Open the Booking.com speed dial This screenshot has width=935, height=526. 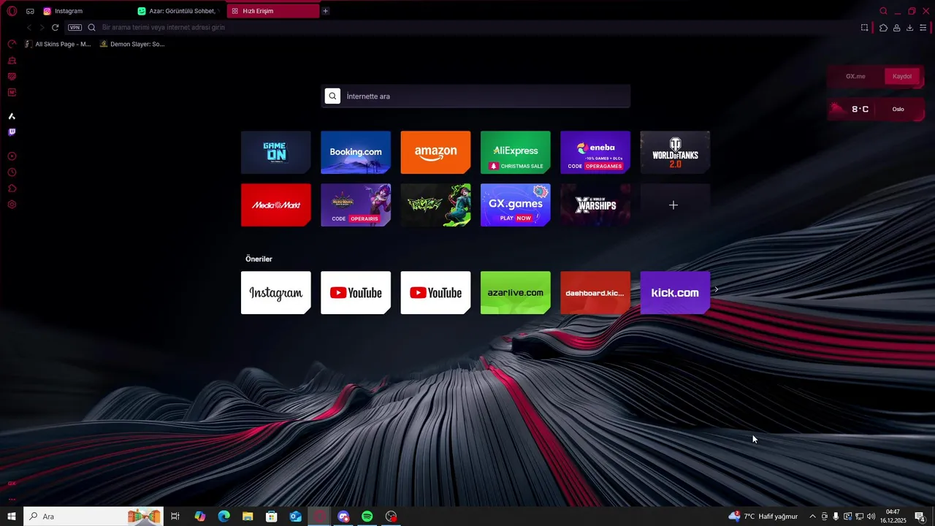point(356,152)
